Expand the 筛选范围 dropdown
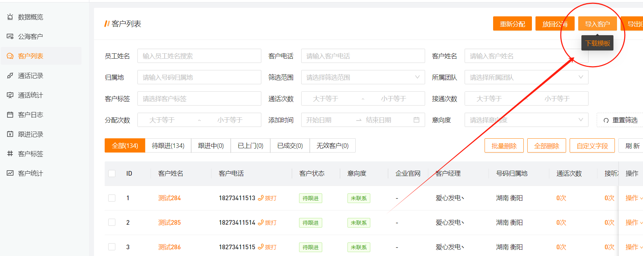This screenshot has width=643, height=256. click(363, 77)
